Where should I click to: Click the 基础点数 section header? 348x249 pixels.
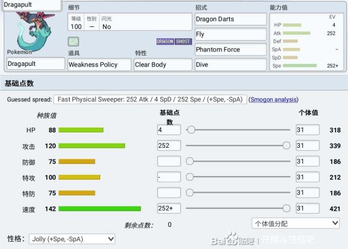174,83
